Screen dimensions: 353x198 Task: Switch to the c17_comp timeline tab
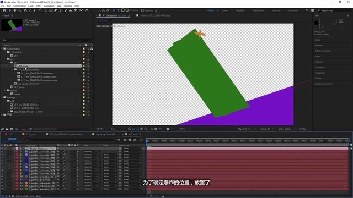pos(31,134)
